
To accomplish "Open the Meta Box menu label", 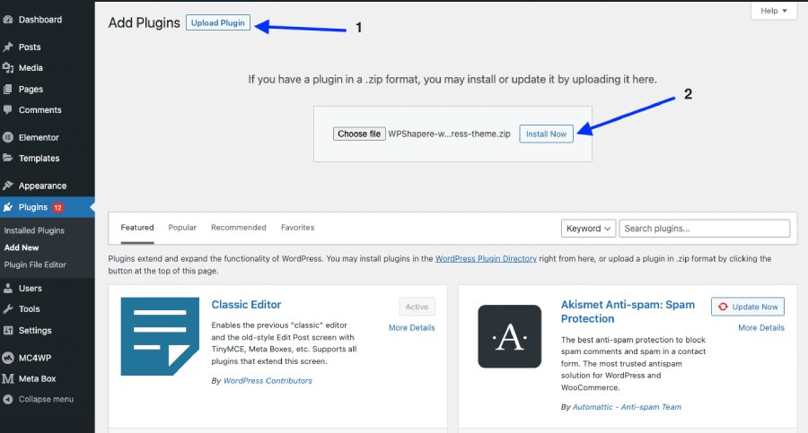I will point(37,378).
